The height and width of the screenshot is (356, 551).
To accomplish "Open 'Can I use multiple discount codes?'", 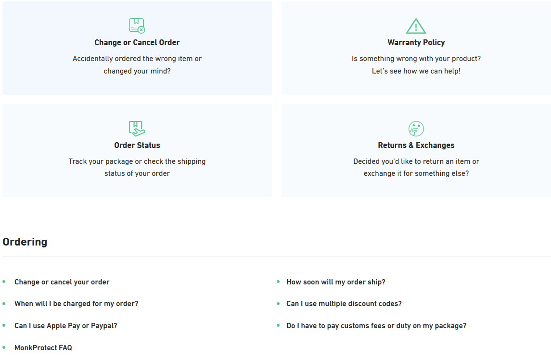I will point(344,304).
